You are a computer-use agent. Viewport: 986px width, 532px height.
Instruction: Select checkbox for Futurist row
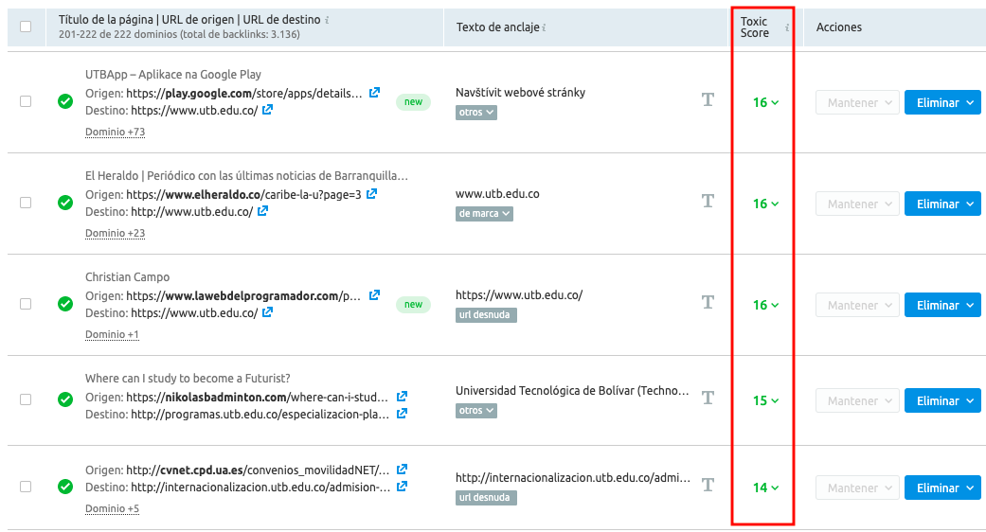point(26,399)
